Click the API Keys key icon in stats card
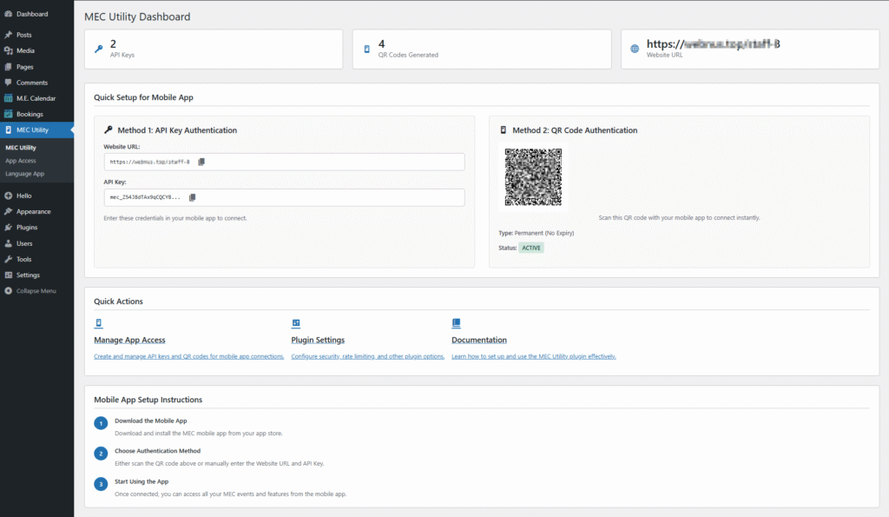889x517 pixels. [x=99, y=49]
